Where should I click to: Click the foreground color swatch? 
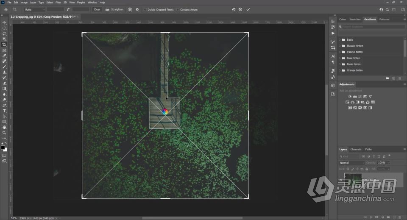3,148
